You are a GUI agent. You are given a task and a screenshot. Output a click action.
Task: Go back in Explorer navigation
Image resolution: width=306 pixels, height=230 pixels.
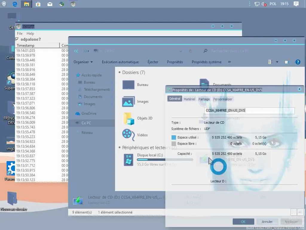click(76, 51)
